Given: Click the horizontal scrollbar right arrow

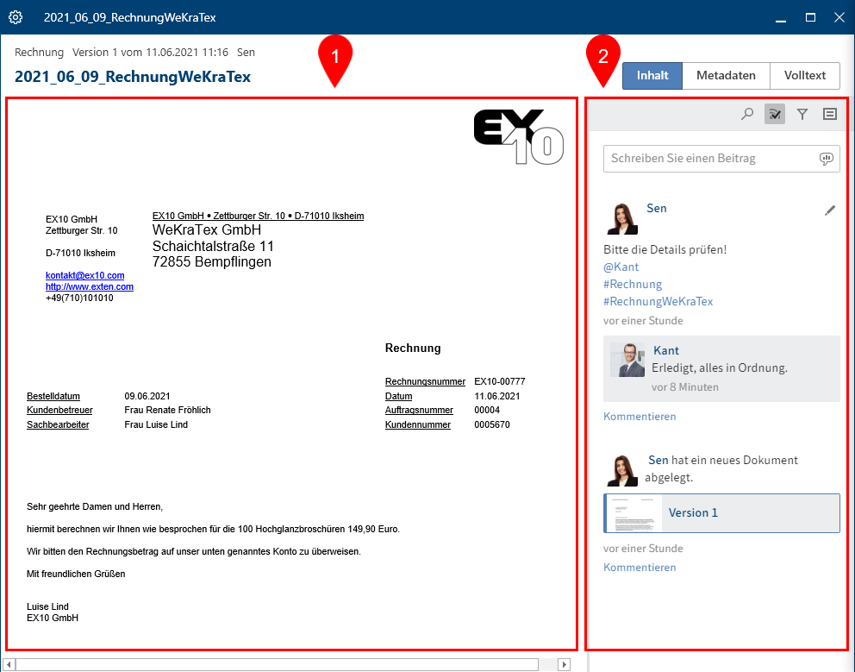Looking at the screenshot, I should (x=565, y=664).
